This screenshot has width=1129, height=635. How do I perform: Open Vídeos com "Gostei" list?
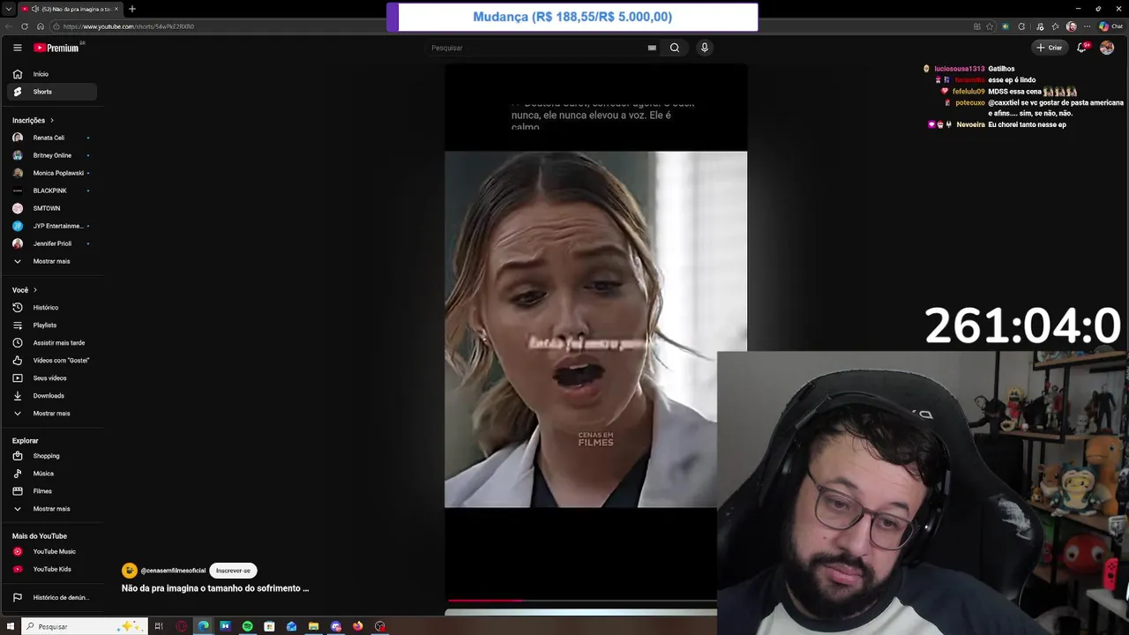tap(51, 361)
